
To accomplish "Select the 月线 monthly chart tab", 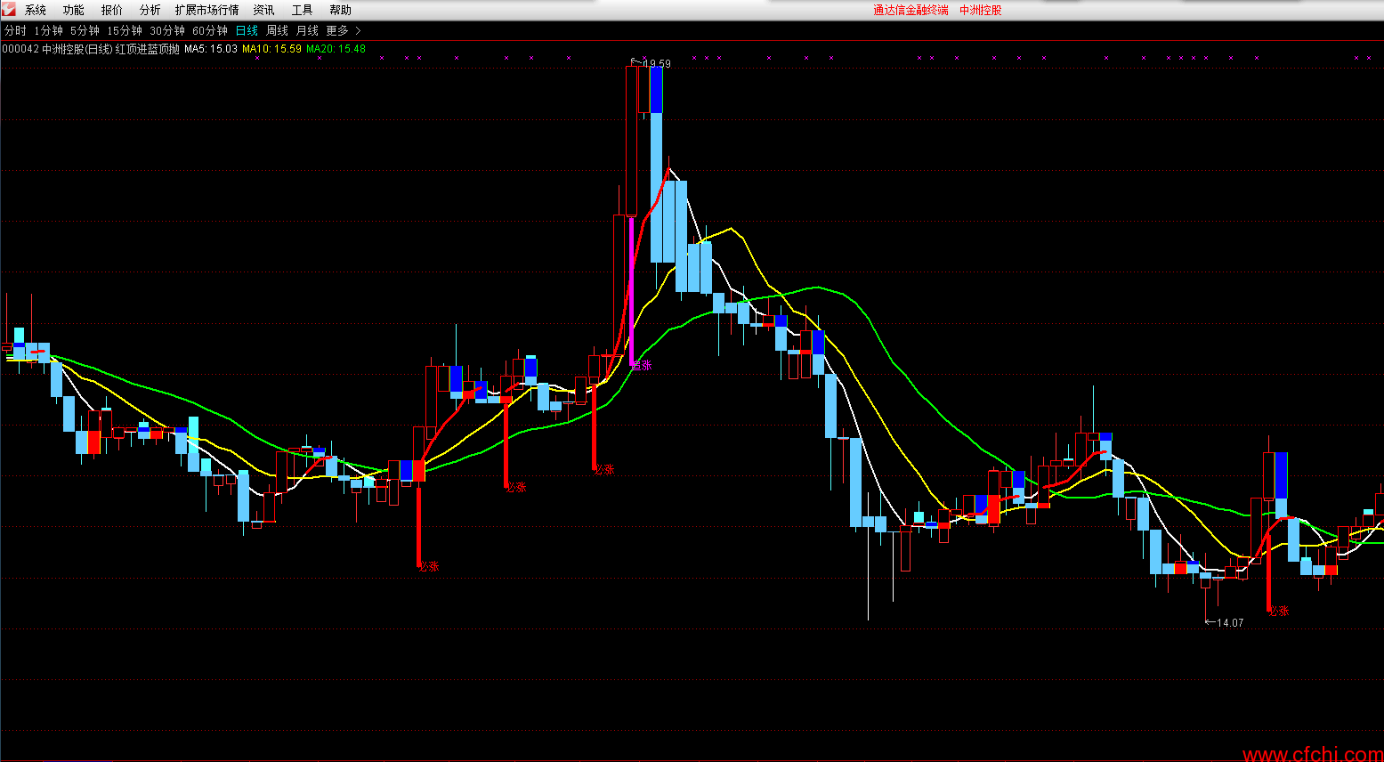I will [307, 31].
